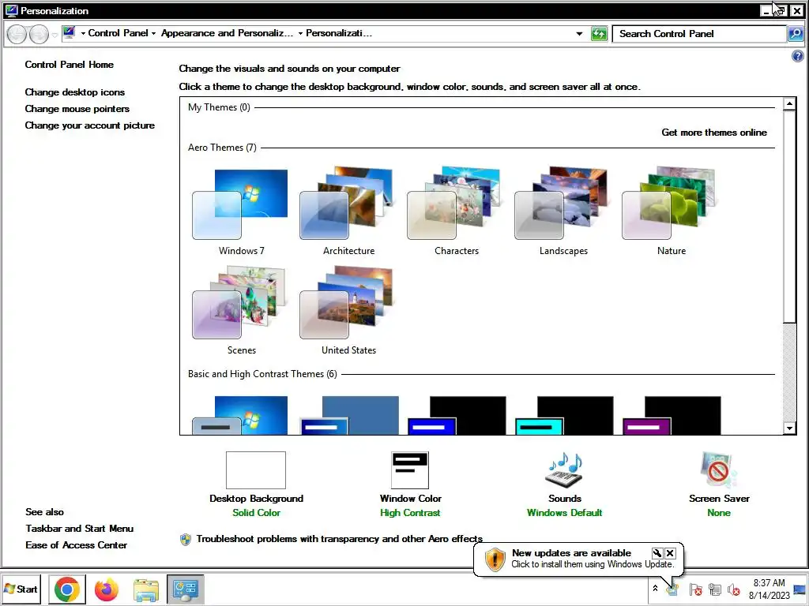Open Get more themes online
This screenshot has width=809, height=606.
point(714,133)
